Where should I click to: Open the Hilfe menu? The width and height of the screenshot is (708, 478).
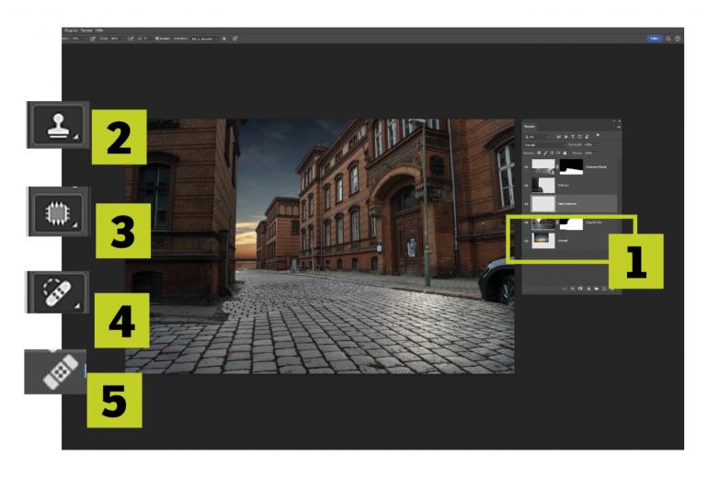[99, 30]
